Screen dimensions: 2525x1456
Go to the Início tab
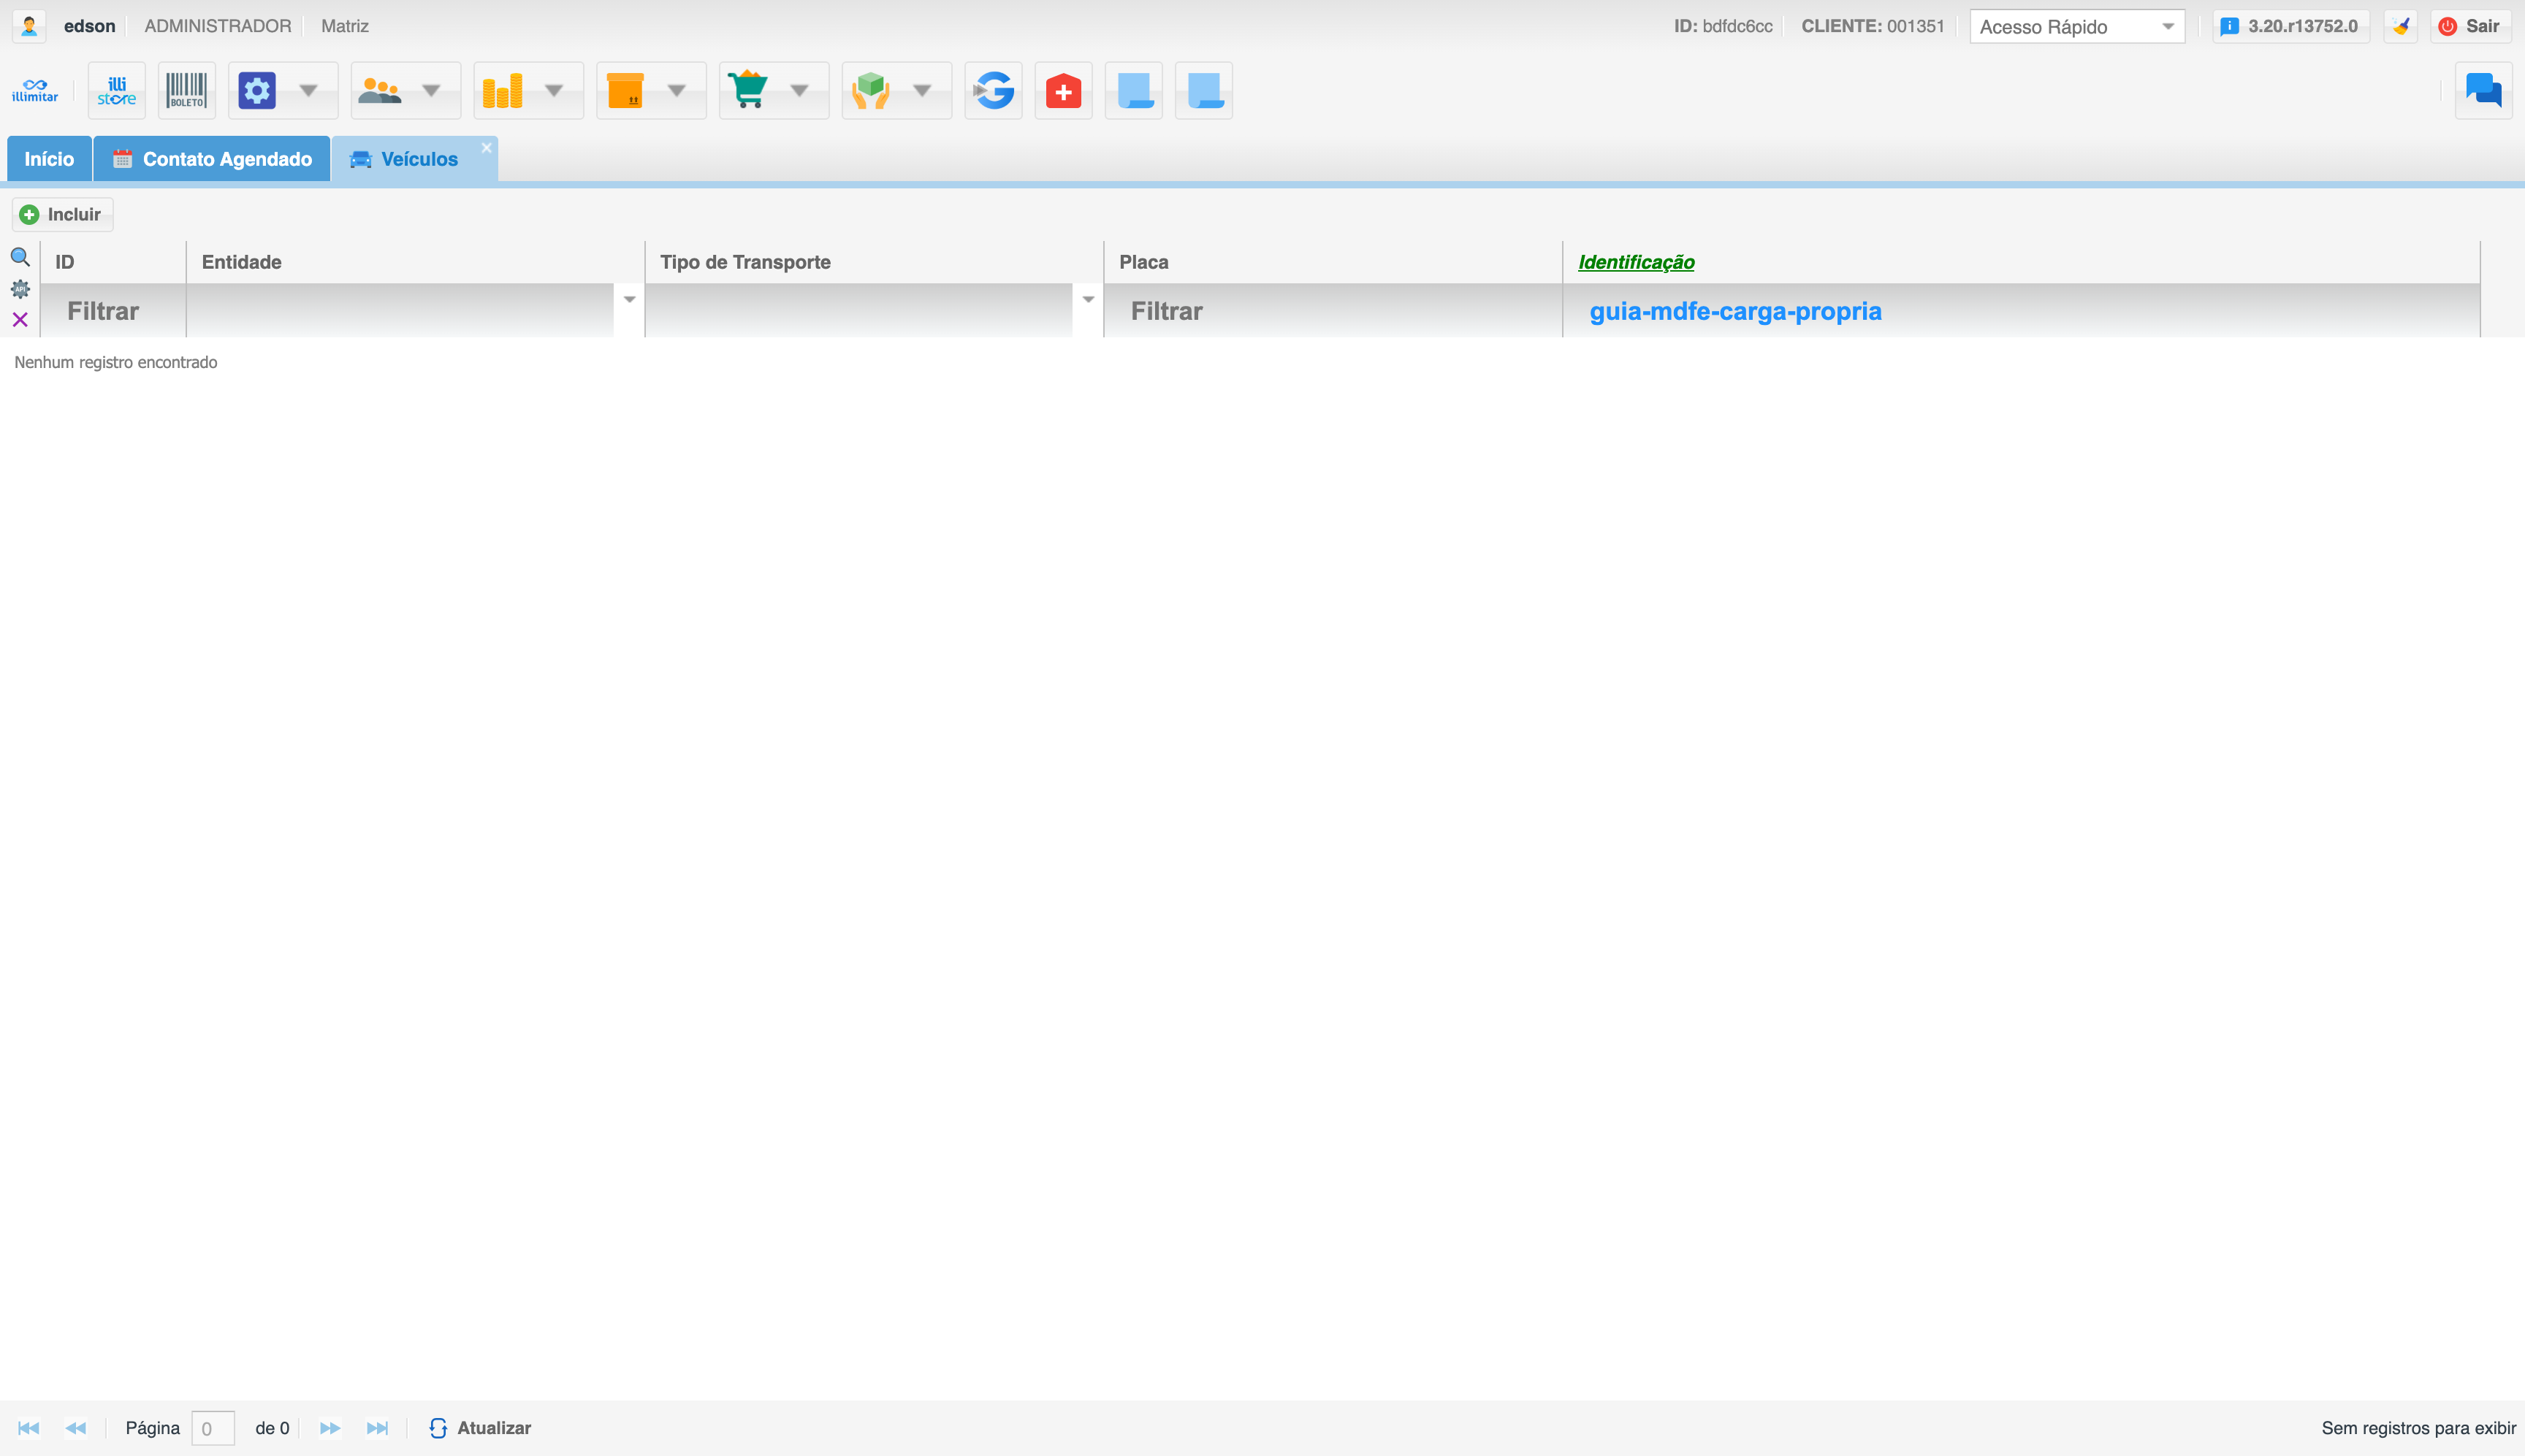(49, 159)
